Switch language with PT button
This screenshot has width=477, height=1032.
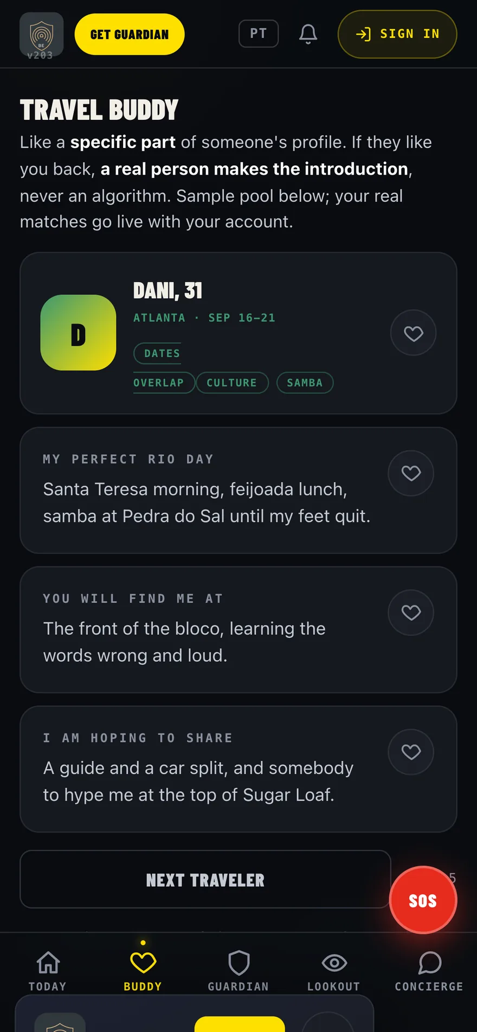point(259,34)
